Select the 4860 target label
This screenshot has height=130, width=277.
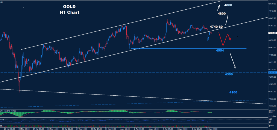(x=228, y=5)
